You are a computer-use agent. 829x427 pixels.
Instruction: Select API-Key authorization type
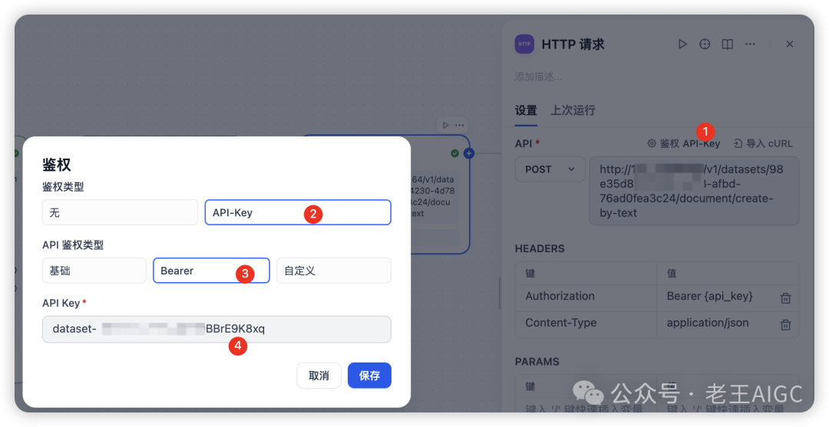298,212
